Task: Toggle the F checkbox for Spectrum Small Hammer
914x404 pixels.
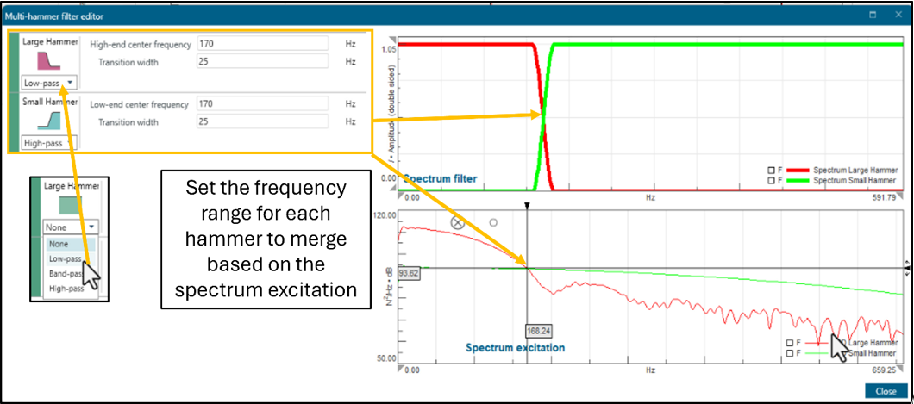Action: (x=771, y=180)
